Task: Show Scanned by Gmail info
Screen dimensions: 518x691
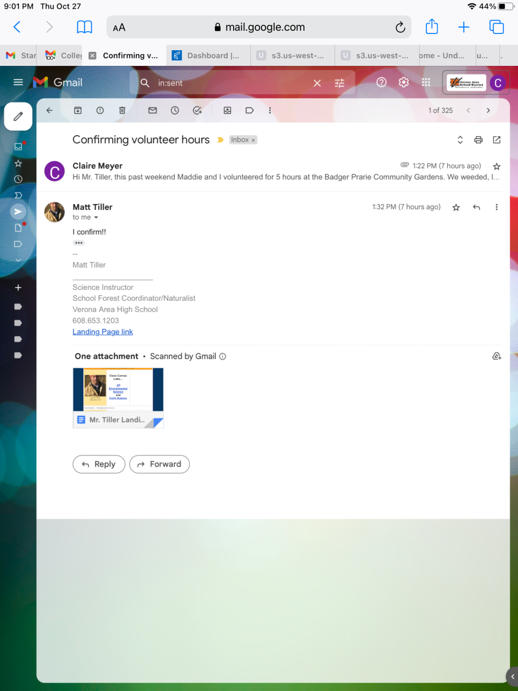Action: tap(222, 356)
